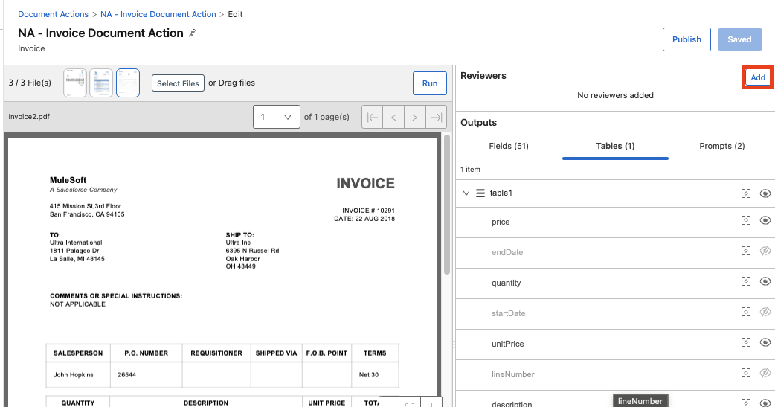The image size is (775, 407).
Task: Click the Publish button
Action: [686, 39]
